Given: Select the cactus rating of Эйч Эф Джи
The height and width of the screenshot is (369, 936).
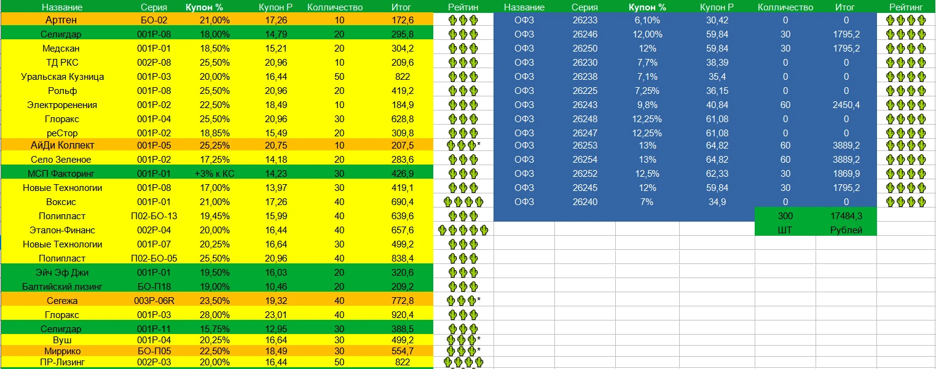Looking at the screenshot, I should tap(463, 273).
